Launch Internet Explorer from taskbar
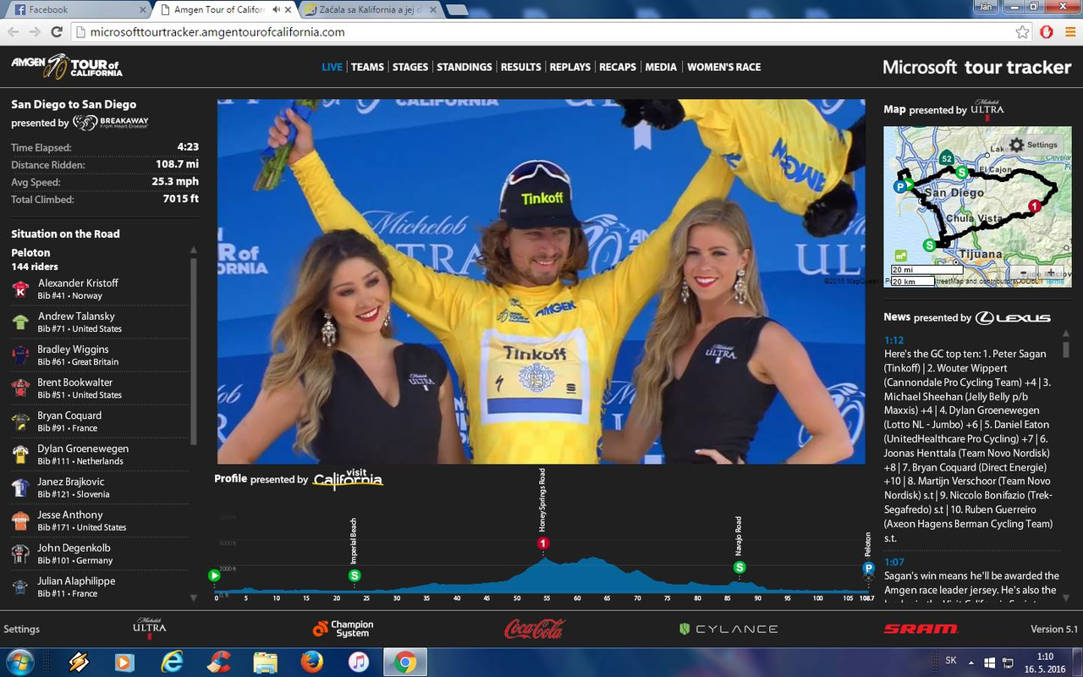The height and width of the screenshot is (677, 1083). [172, 662]
